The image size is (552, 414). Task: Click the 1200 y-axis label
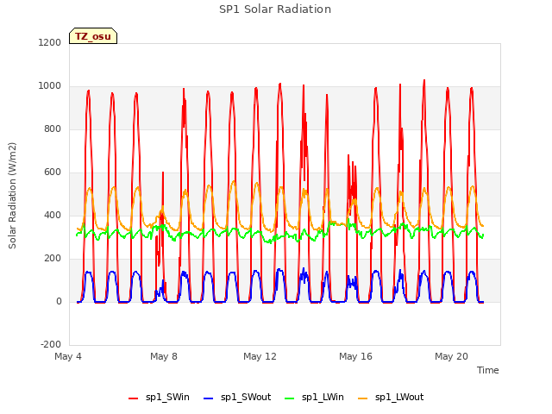point(50,42)
